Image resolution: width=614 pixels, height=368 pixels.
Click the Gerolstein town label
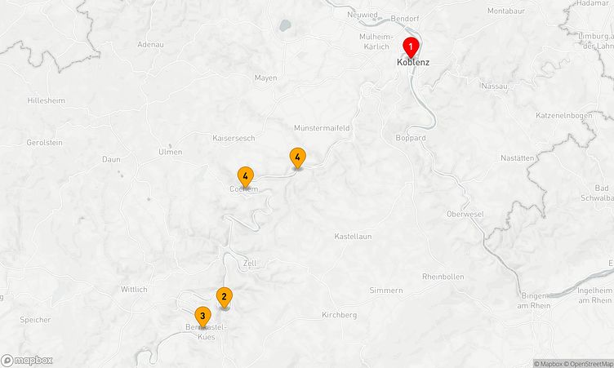coord(44,143)
